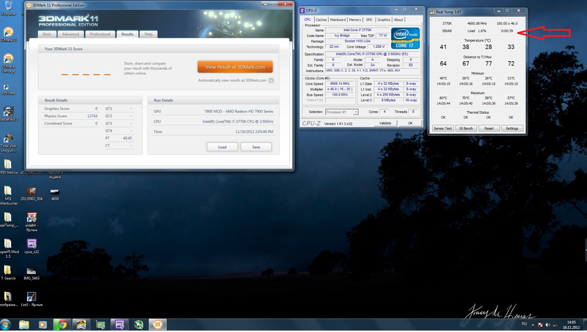This screenshot has width=587, height=332.
Task: Open Windows Media Player taskbar icon
Action: coord(43,325)
